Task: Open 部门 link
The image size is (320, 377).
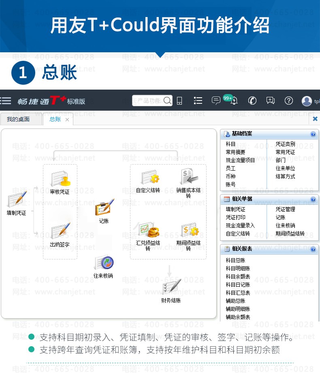Action: [280, 160]
